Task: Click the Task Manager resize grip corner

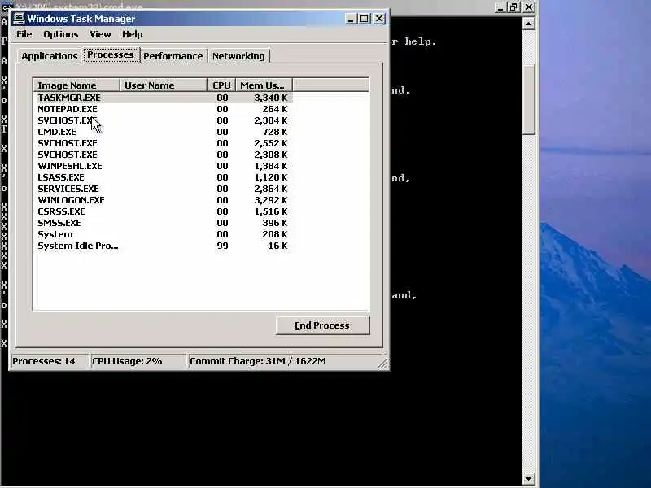Action: click(x=382, y=363)
